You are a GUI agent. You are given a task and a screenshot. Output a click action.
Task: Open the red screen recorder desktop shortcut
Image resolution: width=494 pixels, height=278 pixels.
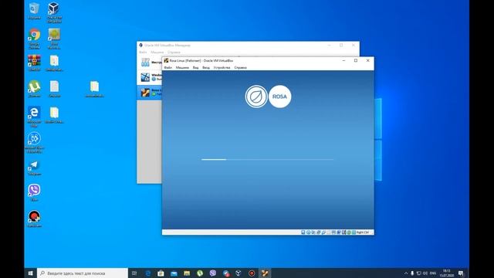tap(34, 219)
